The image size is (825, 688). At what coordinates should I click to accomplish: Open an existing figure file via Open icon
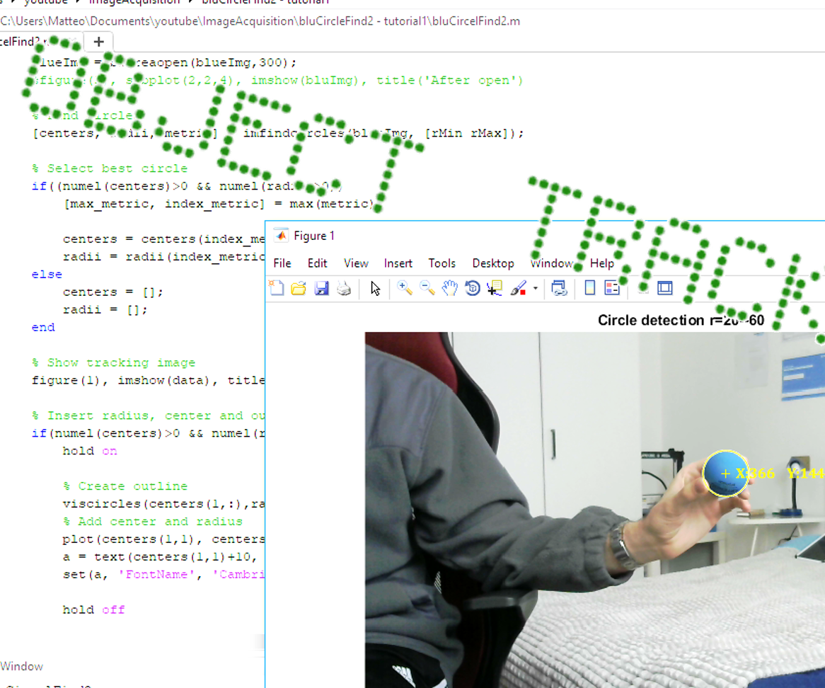(x=299, y=288)
